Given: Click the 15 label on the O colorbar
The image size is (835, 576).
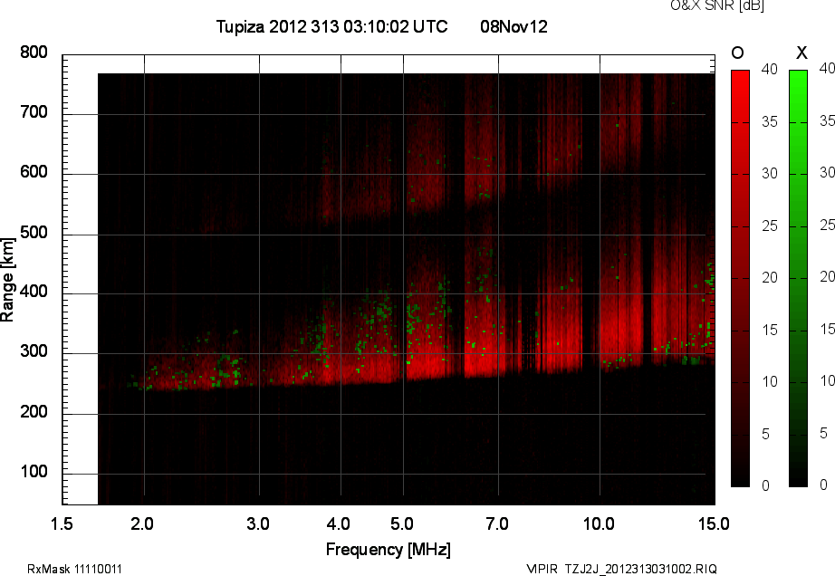Looking at the screenshot, I should tap(769, 330).
